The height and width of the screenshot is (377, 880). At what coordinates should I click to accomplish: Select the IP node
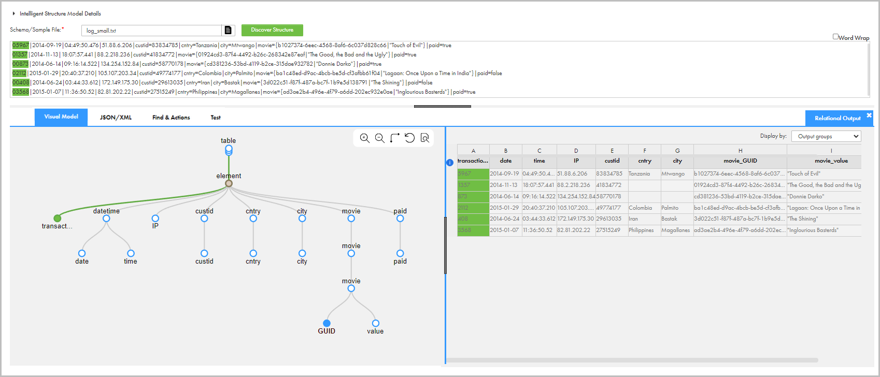pos(155,219)
